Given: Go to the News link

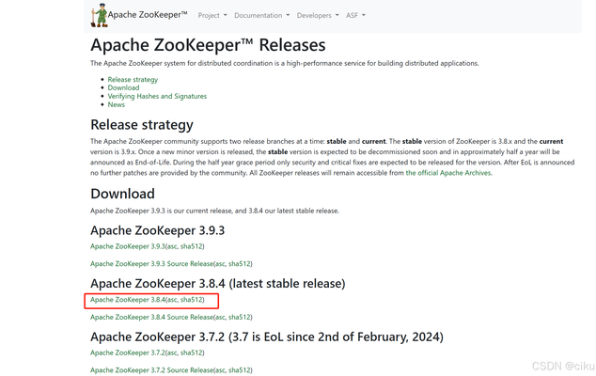Looking at the screenshot, I should click(x=117, y=105).
